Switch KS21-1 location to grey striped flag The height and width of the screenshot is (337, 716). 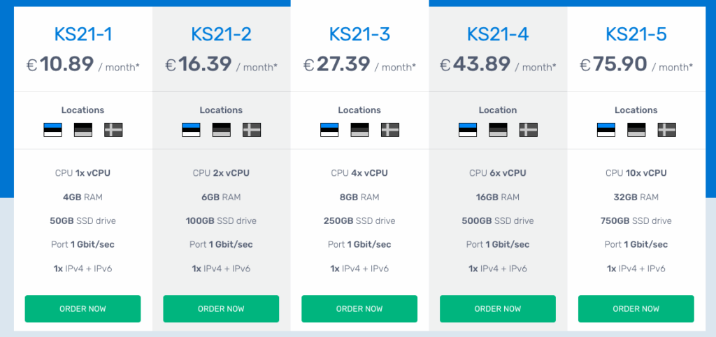(x=83, y=130)
